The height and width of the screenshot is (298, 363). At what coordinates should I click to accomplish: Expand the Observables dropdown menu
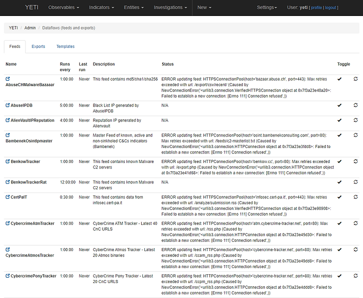64,7
